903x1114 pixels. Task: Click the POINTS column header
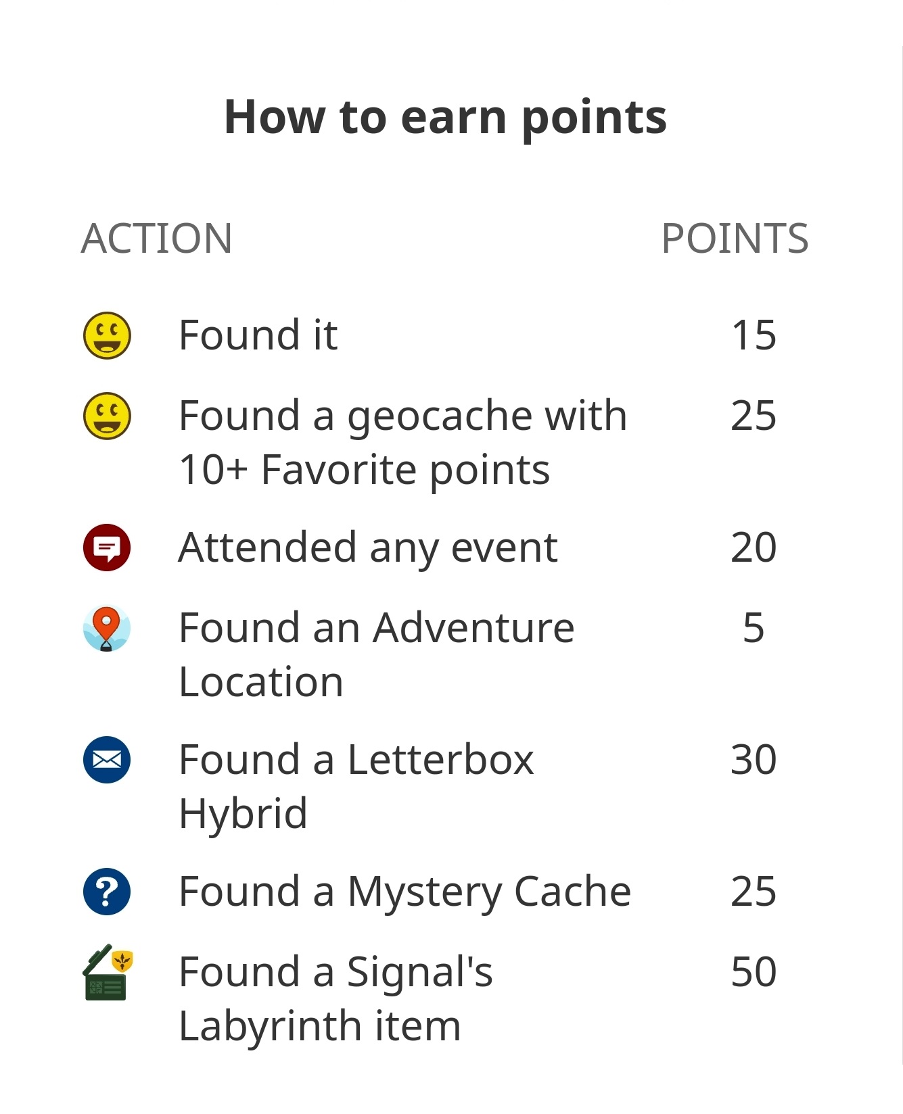point(735,239)
